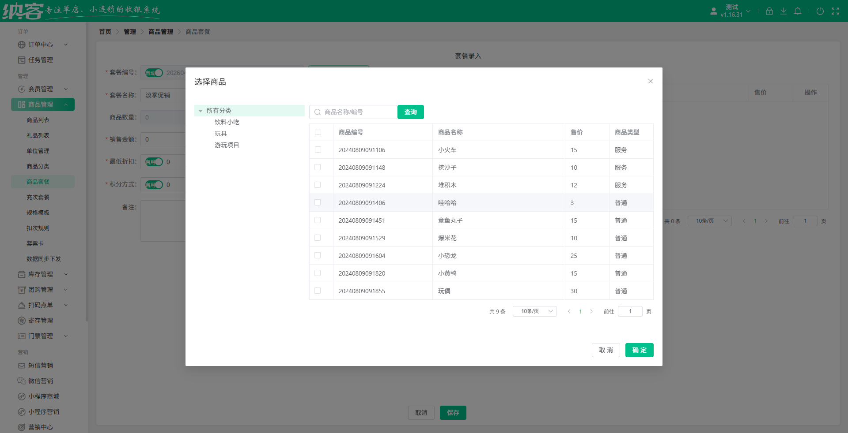Close the 选择商品 dialog with X
The width and height of the screenshot is (848, 433).
[650, 81]
